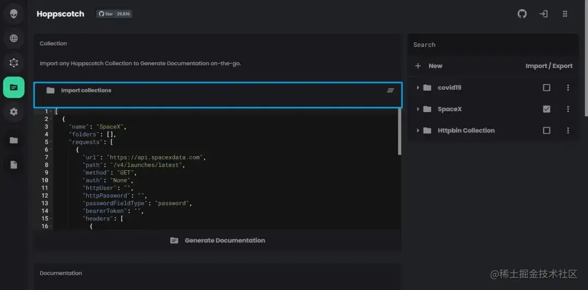
Task: Expand the Httpbin Collection arrow
Action: (418, 131)
